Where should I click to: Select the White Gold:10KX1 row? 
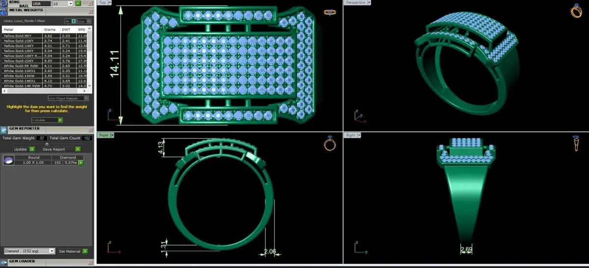[45, 71]
